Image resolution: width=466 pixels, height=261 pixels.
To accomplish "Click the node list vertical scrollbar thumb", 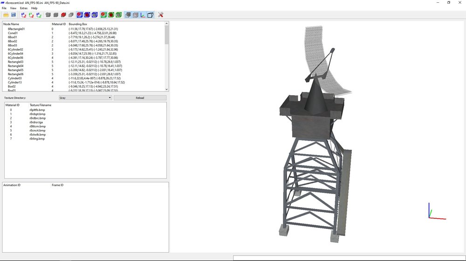I will pos(166,35).
